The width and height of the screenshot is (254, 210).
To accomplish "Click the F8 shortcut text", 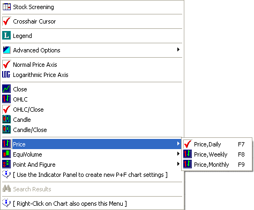I will point(241,154).
